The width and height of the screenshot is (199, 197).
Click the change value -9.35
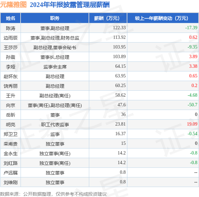(192, 47)
